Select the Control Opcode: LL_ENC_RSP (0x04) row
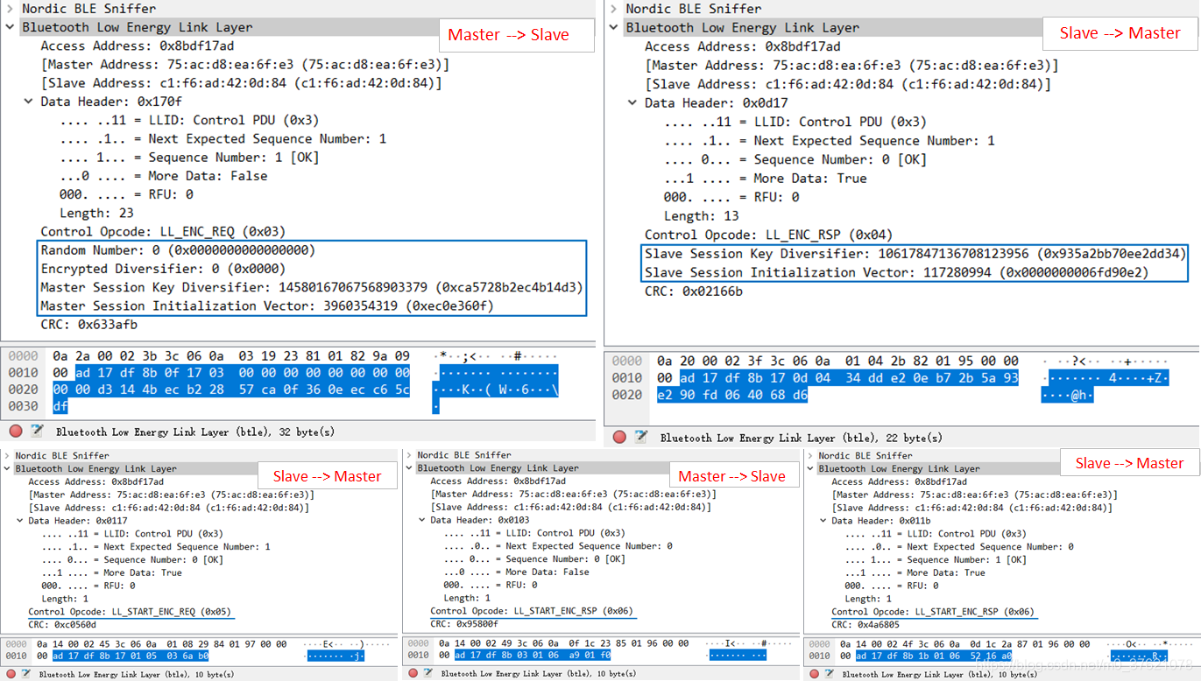1201x681 pixels. [767, 235]
